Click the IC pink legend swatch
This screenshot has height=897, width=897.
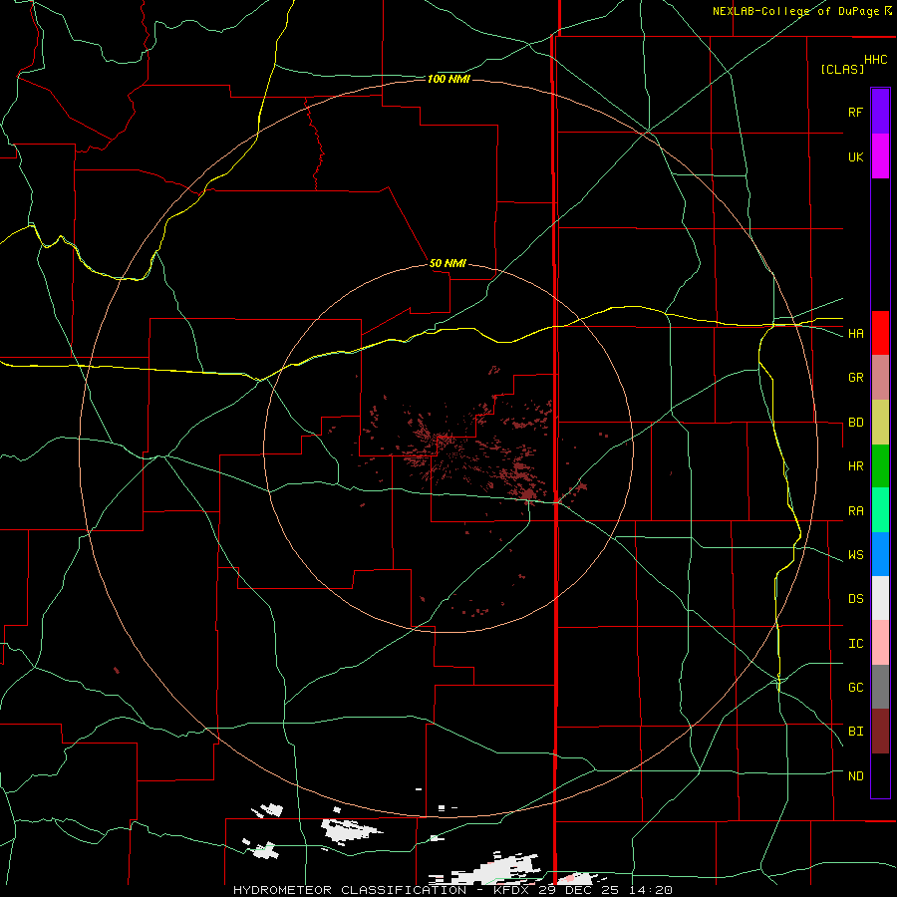point(880,643)
